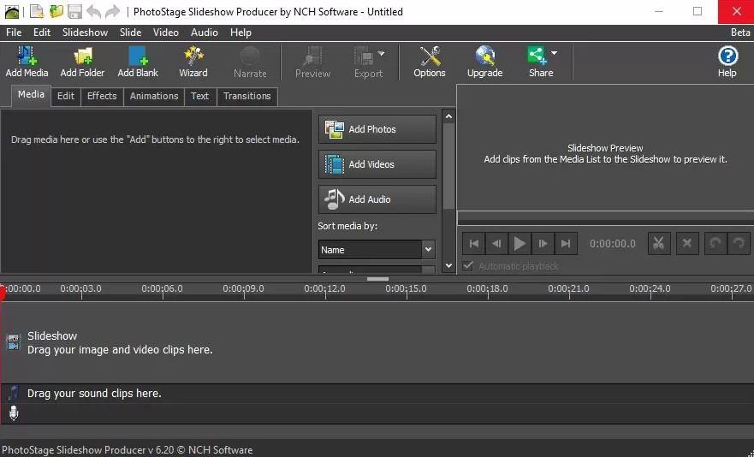
Task: Click the Add Photos button
Action: 377,129
